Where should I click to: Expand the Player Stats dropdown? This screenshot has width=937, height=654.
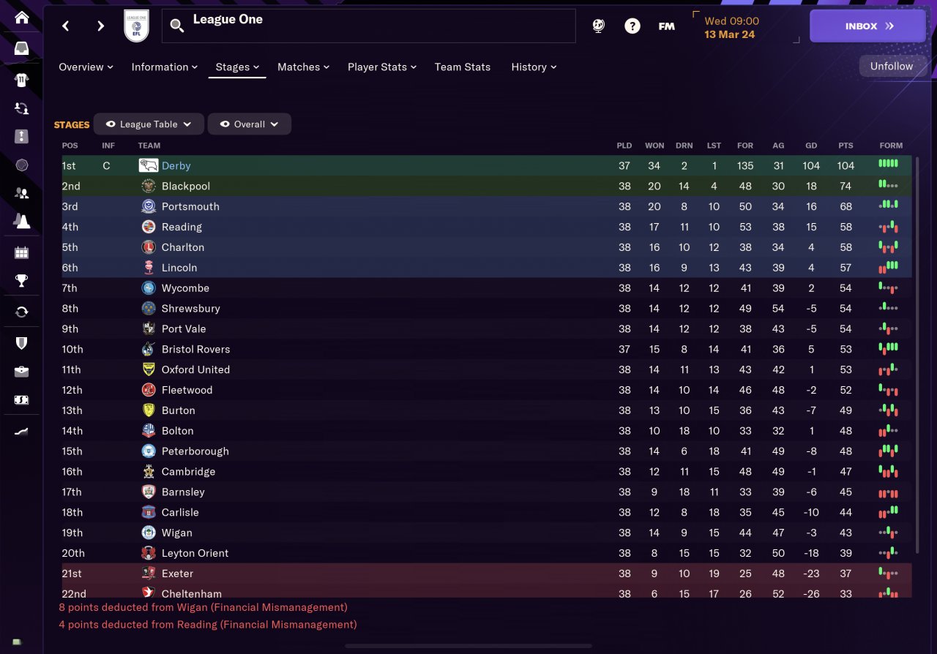(382, 67)
